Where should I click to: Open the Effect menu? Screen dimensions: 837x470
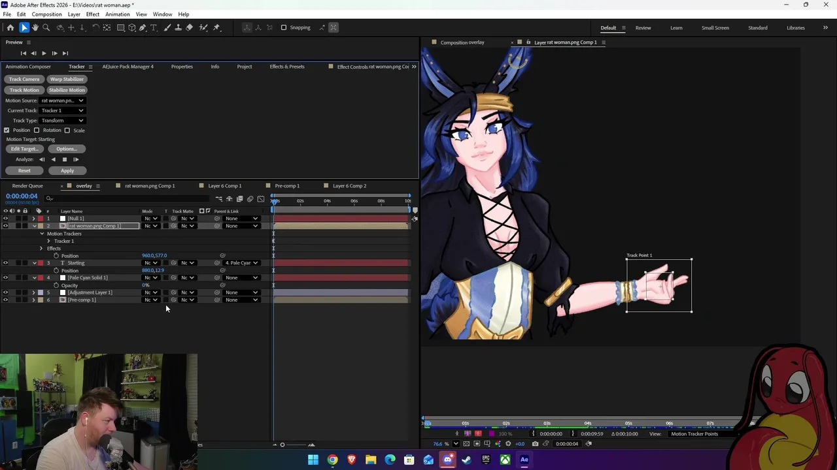click(93, 14)
